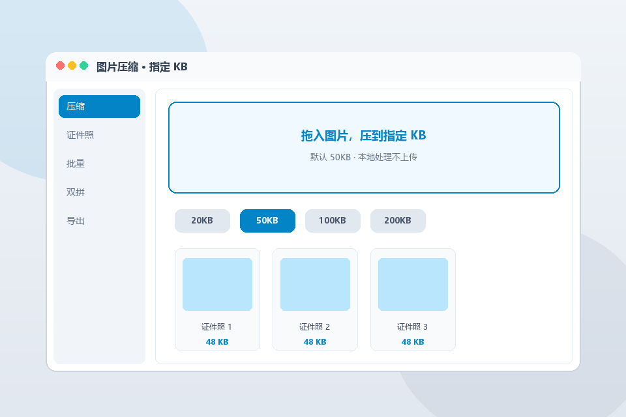Choose the 200KB target size
Image resolution: width=626 pixels, height=417 pixels.
pyautogui.click(x=398, y=221)
